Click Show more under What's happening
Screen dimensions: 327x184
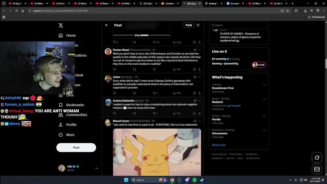(219, 145)
